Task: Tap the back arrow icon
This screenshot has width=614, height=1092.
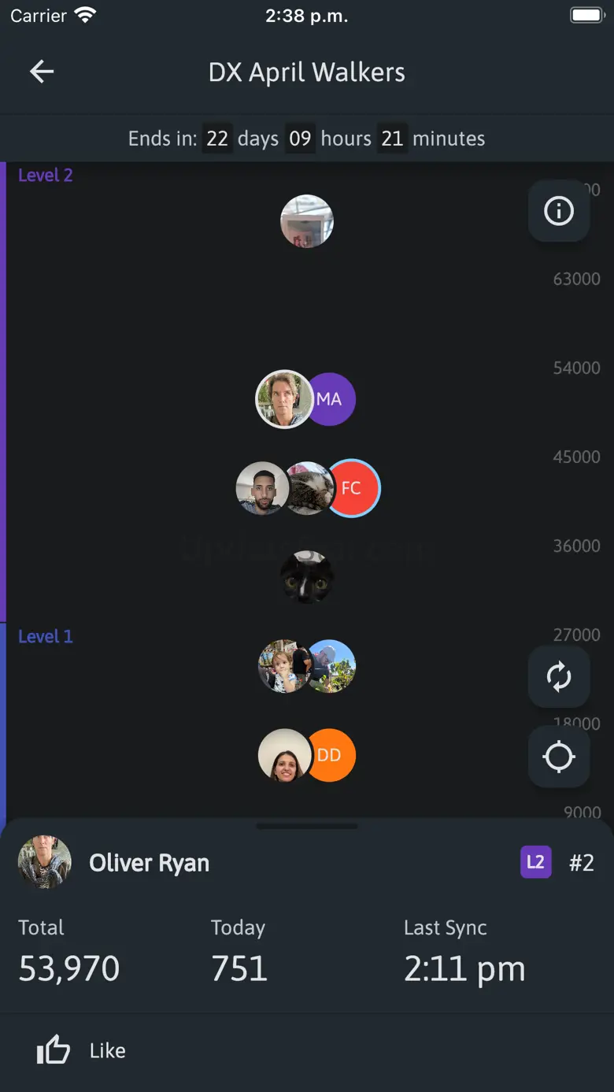Action: click(42, 72)
